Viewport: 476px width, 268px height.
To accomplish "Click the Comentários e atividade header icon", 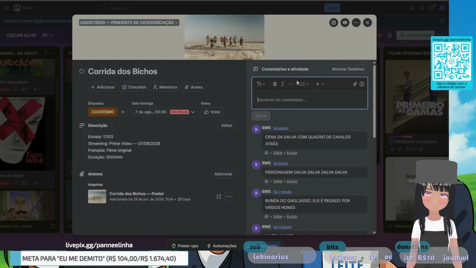I will [x=255, y=69].
